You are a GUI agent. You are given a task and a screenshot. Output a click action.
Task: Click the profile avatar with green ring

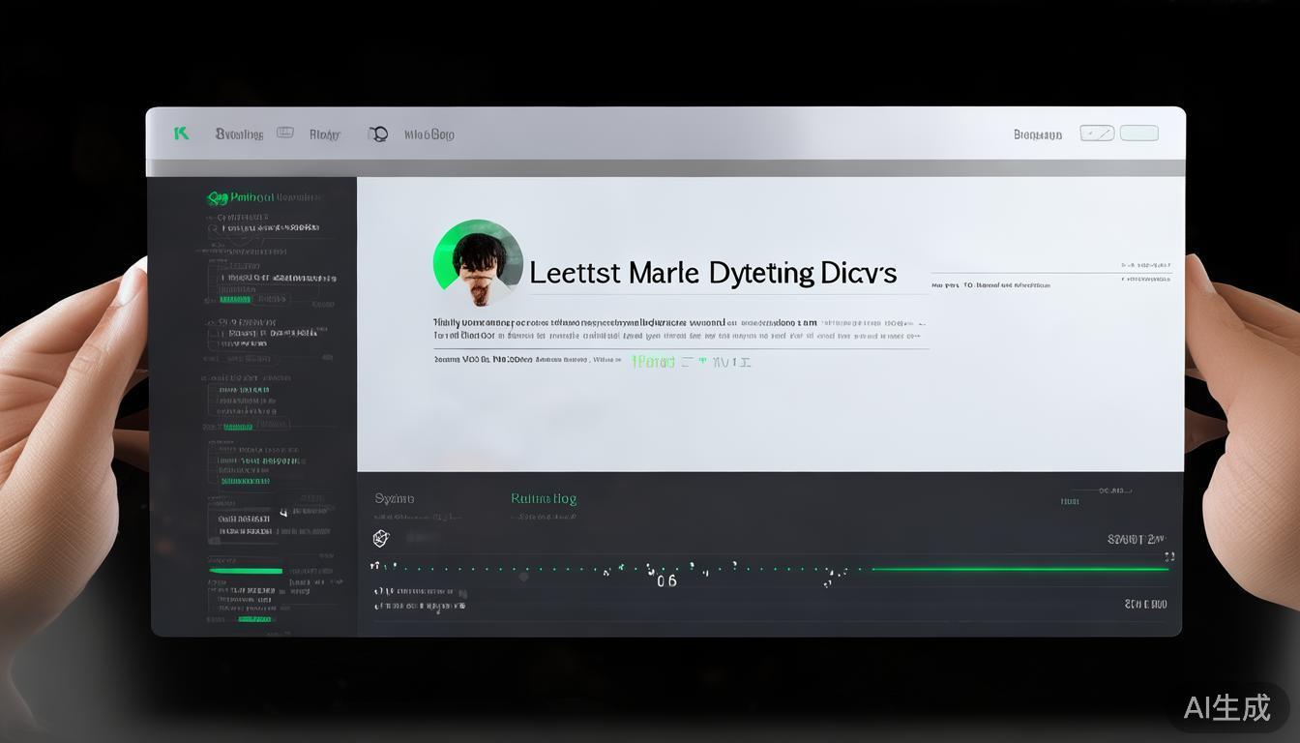(x=478, y=263)
